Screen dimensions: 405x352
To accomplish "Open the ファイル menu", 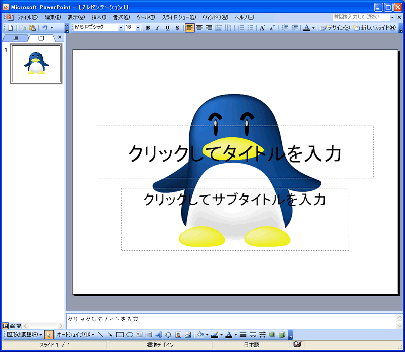I will [27, 17].
